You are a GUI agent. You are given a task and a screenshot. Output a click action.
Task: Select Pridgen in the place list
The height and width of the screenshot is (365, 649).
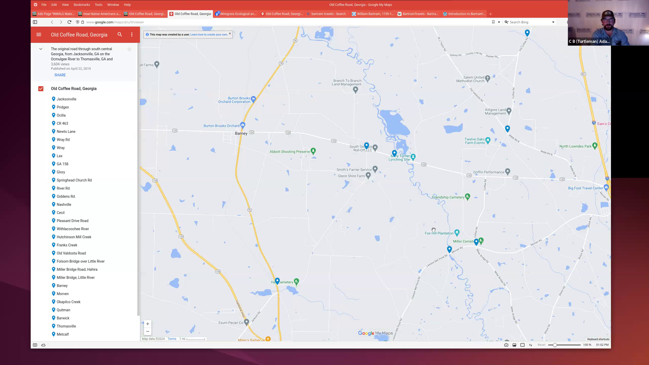pos(63,107)
